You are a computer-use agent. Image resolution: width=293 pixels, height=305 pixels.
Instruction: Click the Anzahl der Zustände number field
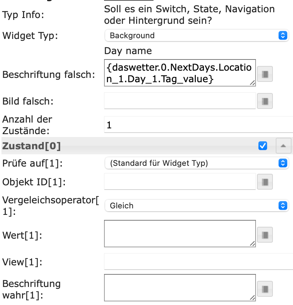click(198, 125)
